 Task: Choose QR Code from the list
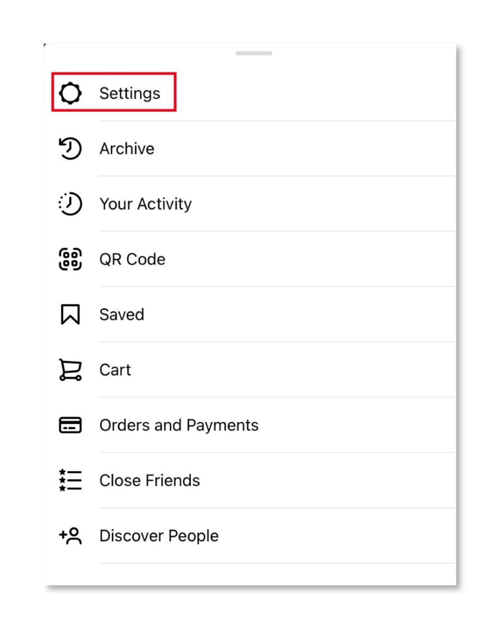tap(132, 259)
